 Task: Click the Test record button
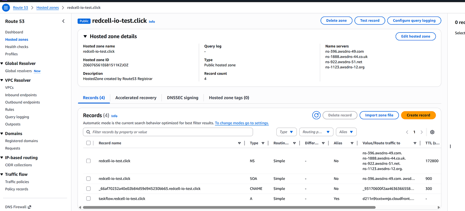(370, 21)
